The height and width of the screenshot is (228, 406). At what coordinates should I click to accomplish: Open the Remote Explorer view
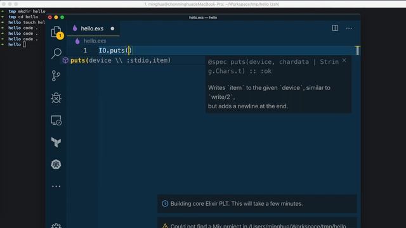pyautogui.click(x=56, y=120)
